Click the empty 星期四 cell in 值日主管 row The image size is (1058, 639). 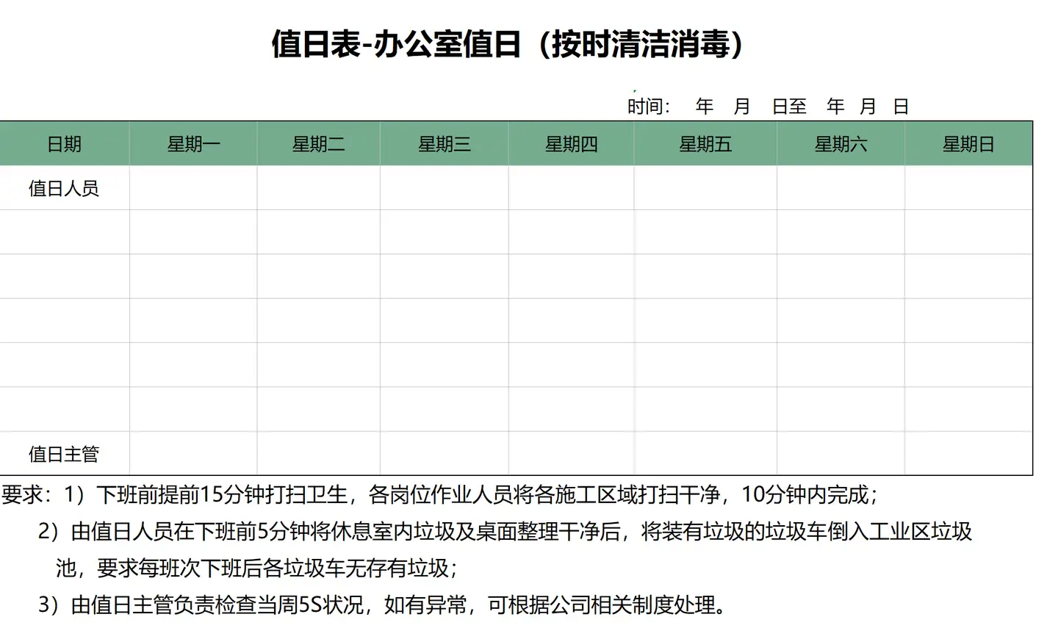coord(571,453)
